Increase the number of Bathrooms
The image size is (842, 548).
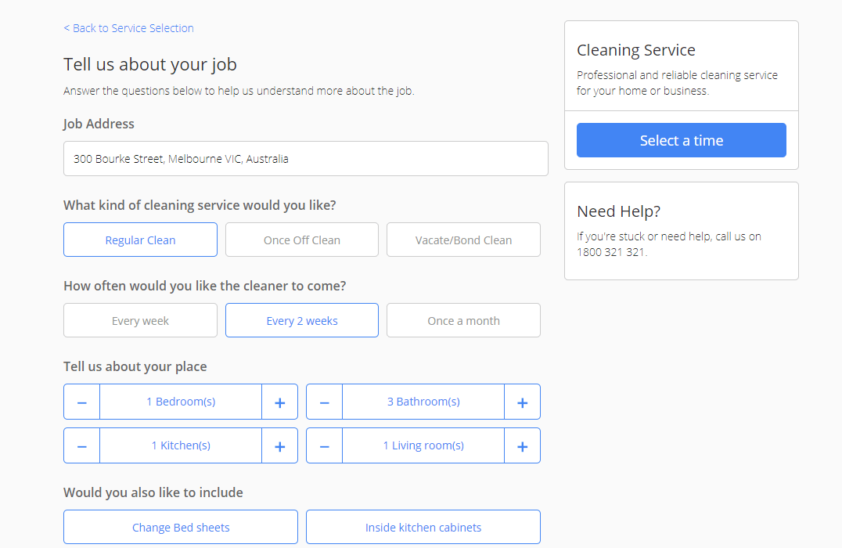click(522, 402)
